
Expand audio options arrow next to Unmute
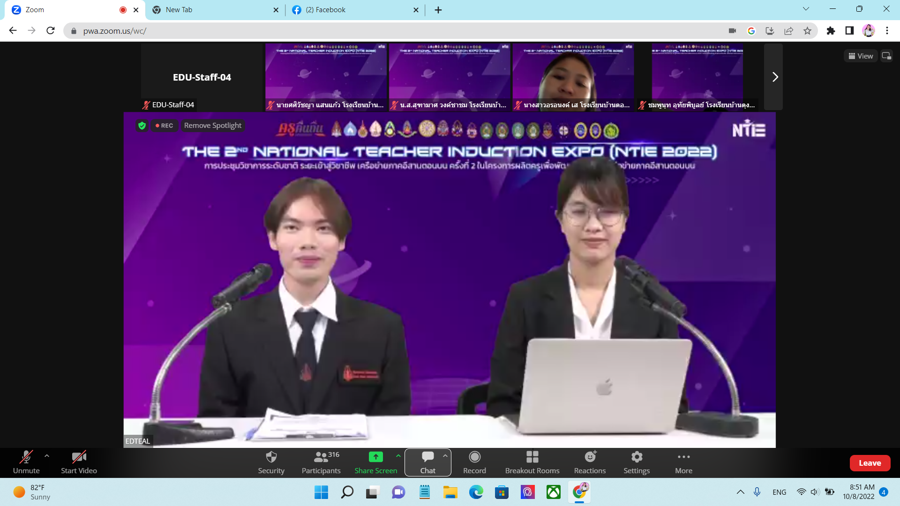(47, 455)
